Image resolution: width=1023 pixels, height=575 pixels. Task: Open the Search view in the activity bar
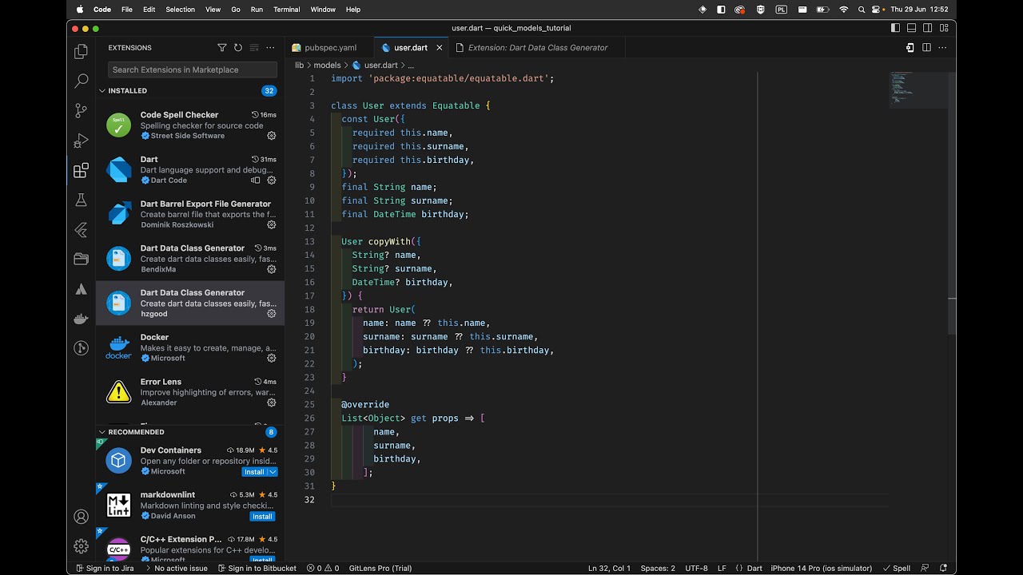[x=81, y=81]
